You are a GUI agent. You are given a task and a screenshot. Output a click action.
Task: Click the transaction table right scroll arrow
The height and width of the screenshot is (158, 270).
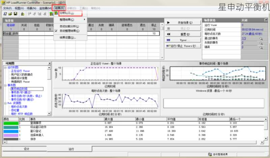coord(262,142)
